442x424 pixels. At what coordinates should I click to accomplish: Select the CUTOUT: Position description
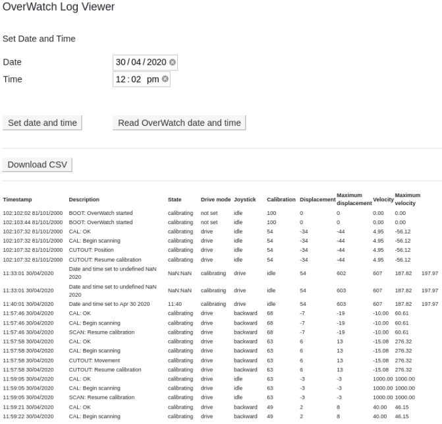[x=91, y=250]
